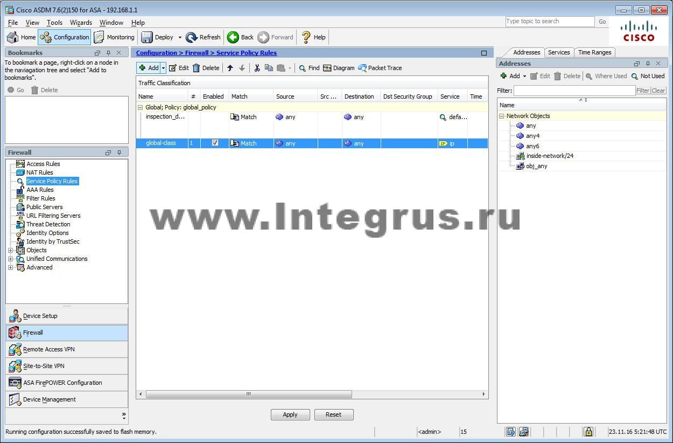Toggle Enabled checkbox for global-class rule
The width and height of the screenshot is (673, 443).
[x=215, y=143]
